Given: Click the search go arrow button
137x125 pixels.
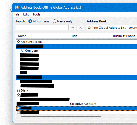Looking at the screenshot, I should tap(73, 28).
